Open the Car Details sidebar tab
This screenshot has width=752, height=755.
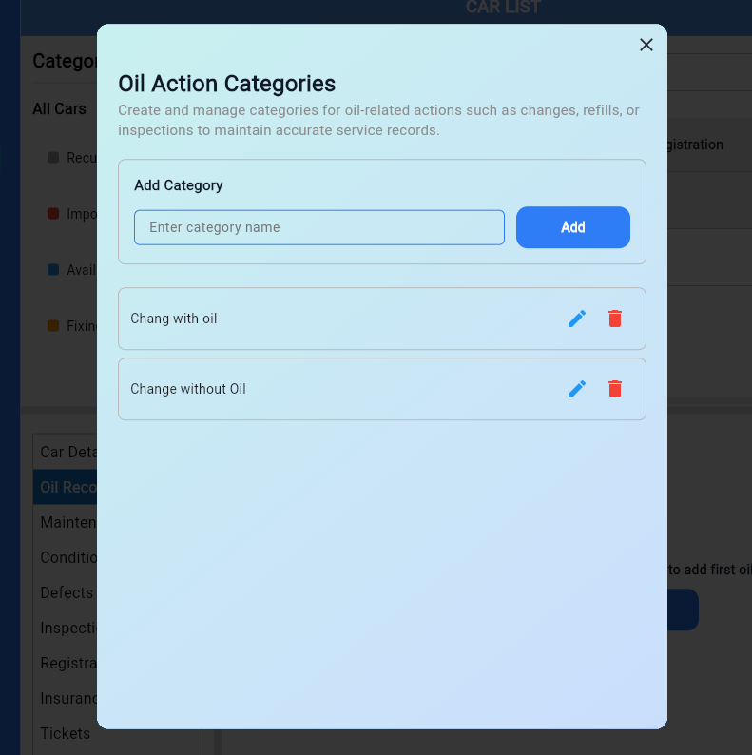pyautogui.click(x=67, y=452)
